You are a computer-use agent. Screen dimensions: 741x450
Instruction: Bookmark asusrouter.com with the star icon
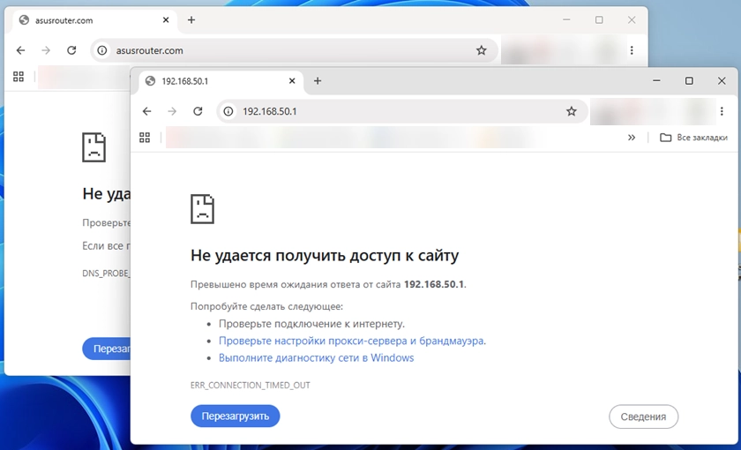click(x=481, y=50)
